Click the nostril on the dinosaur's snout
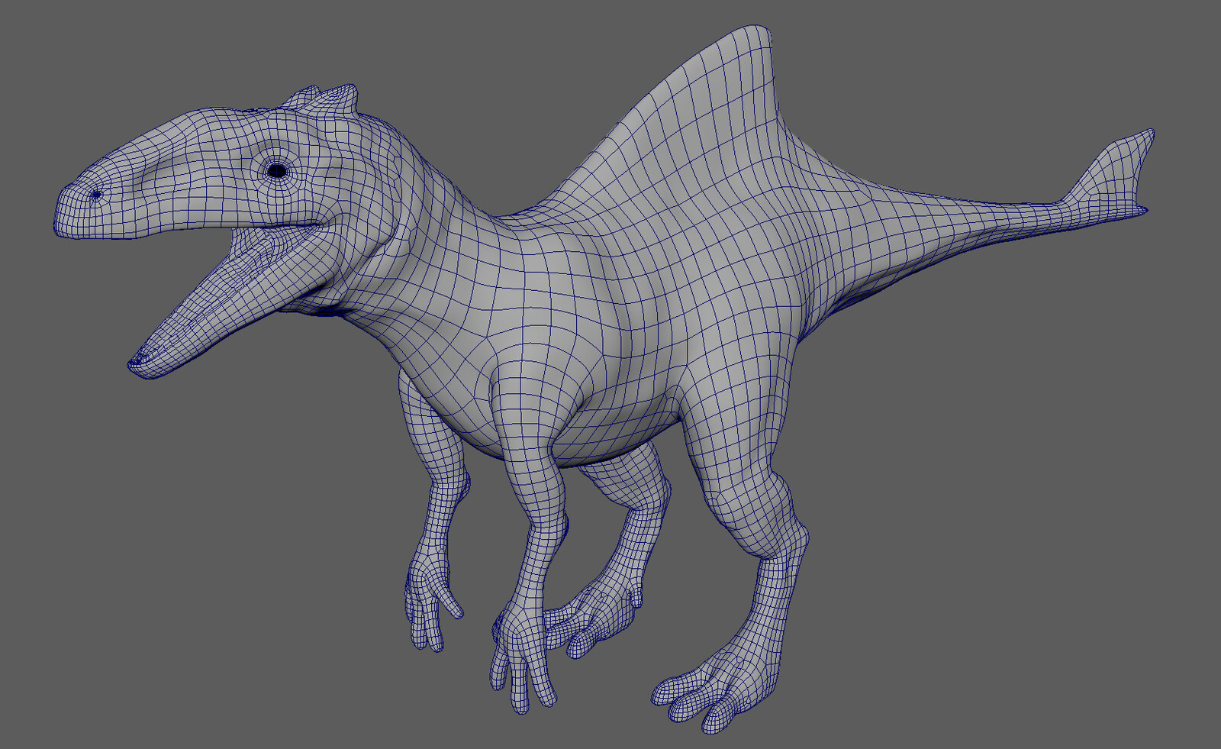 (97, 195)
